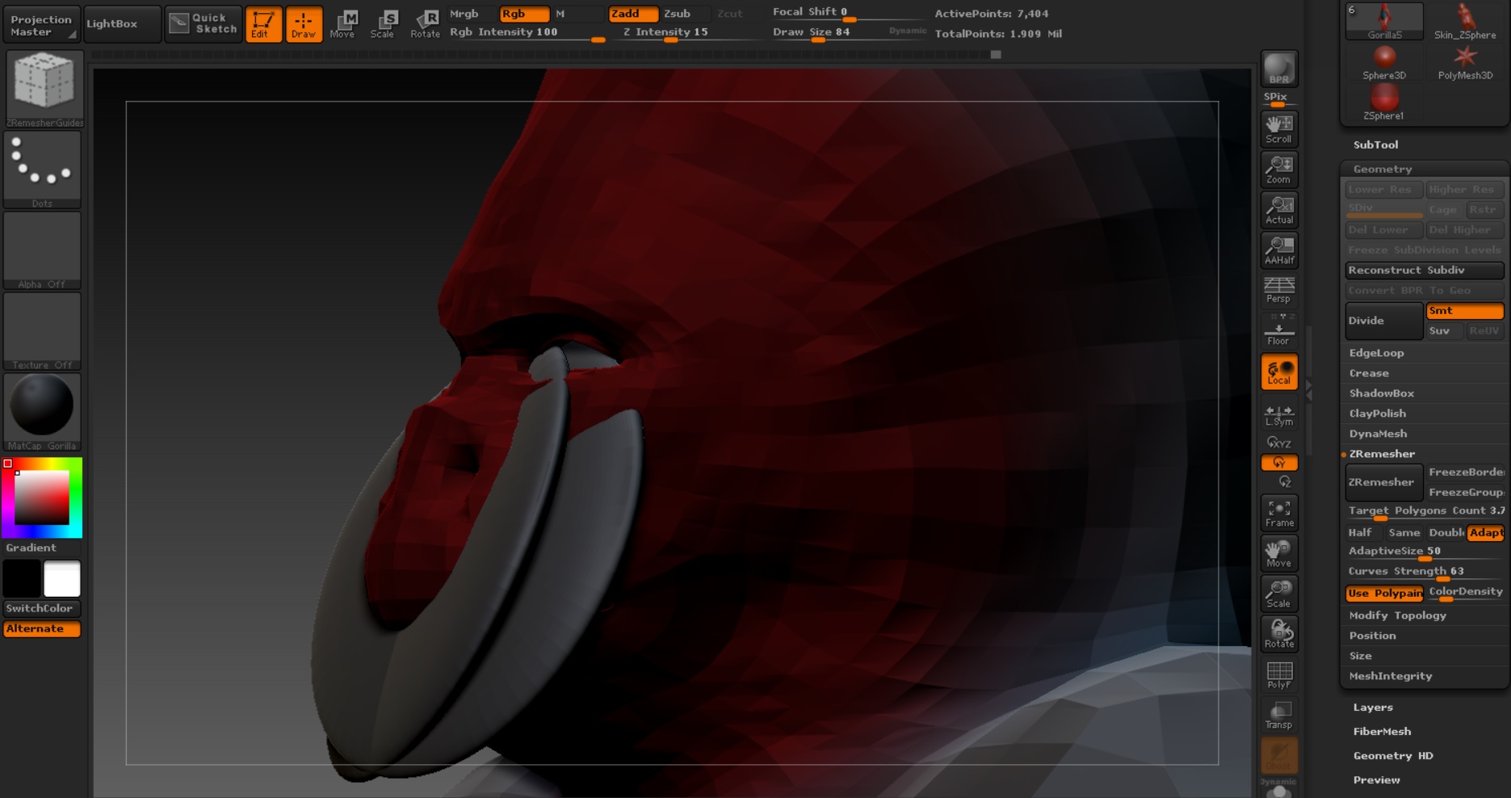Viewport: 1511px width, 798px height.
Task: Select the Move transform tool in top toolbar
Action: [x=343, y=24]
